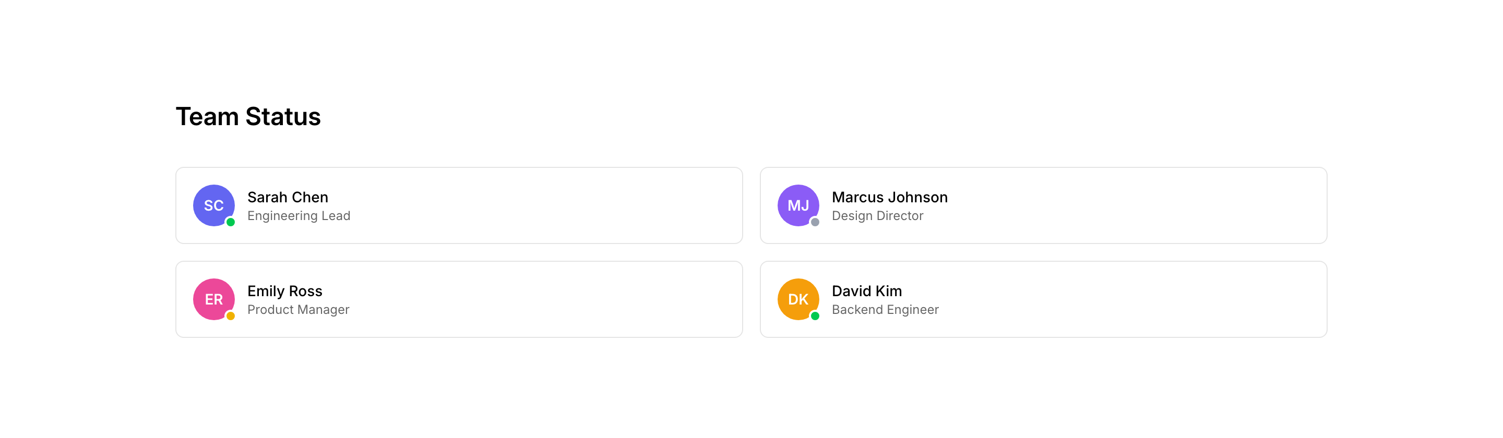Click the Design Director role label
Image resolution: width=1503 pixels, height=438 pixels.
tap(877, 216)
